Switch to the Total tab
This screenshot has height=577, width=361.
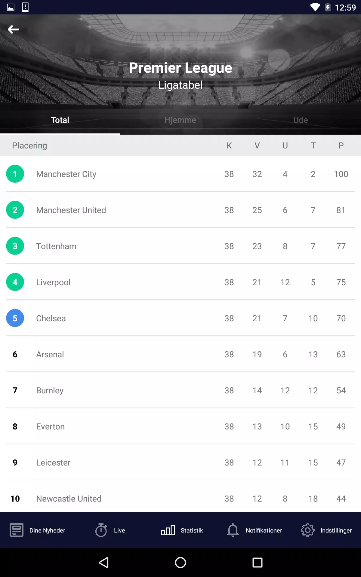pyautogui.click(x=60, y=120)
